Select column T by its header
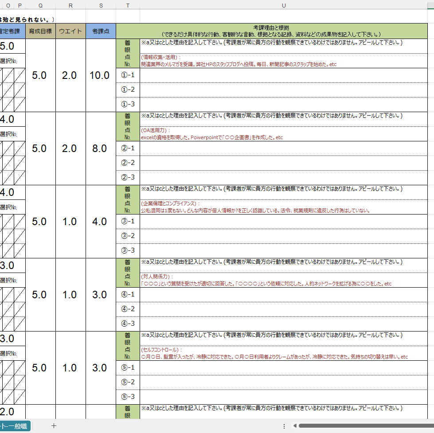434x433 pixels. 128,5
